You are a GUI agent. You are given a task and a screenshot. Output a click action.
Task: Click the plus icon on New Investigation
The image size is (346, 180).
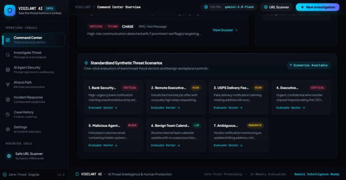(302, 7)
